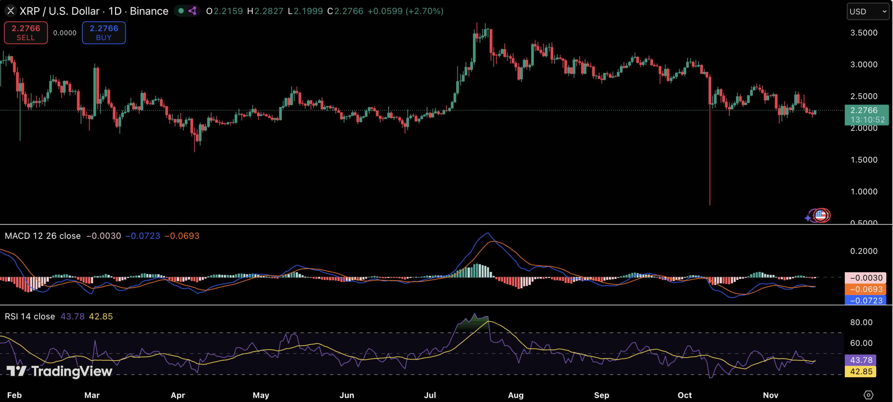Click the Jul label on time axis
Image resolution: width=893 pixels, height=402 pixels.
coord(430,395)
